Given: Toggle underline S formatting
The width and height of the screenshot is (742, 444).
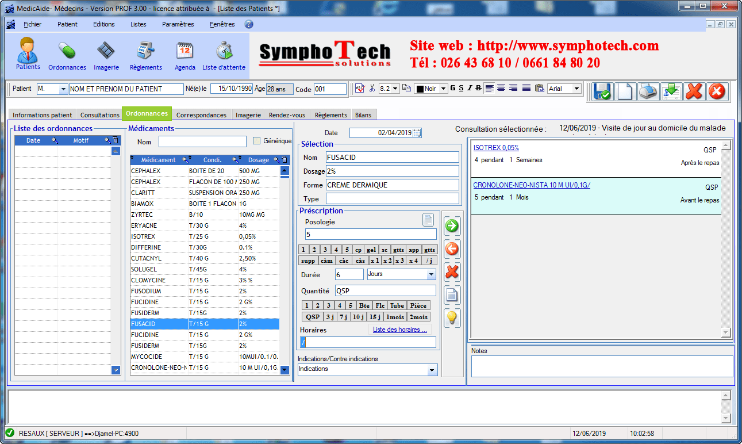Looking at the screenshot, I should click(x=461, y=89).
